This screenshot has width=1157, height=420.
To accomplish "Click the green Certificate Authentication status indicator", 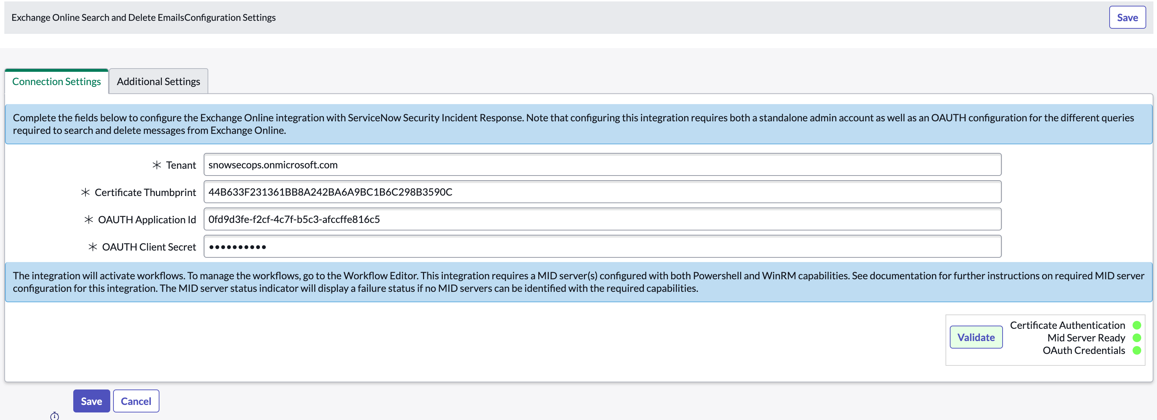I will [1137, 325].
